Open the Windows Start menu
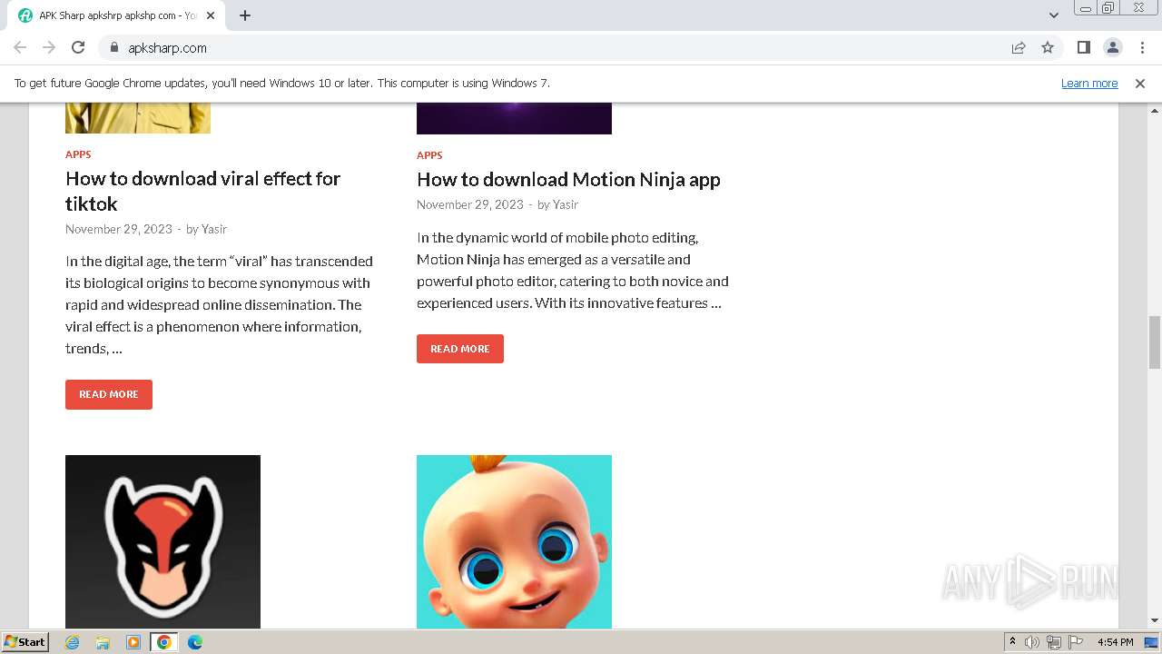The width and height of the screenshot is (1162, 654). click(25, 641)
